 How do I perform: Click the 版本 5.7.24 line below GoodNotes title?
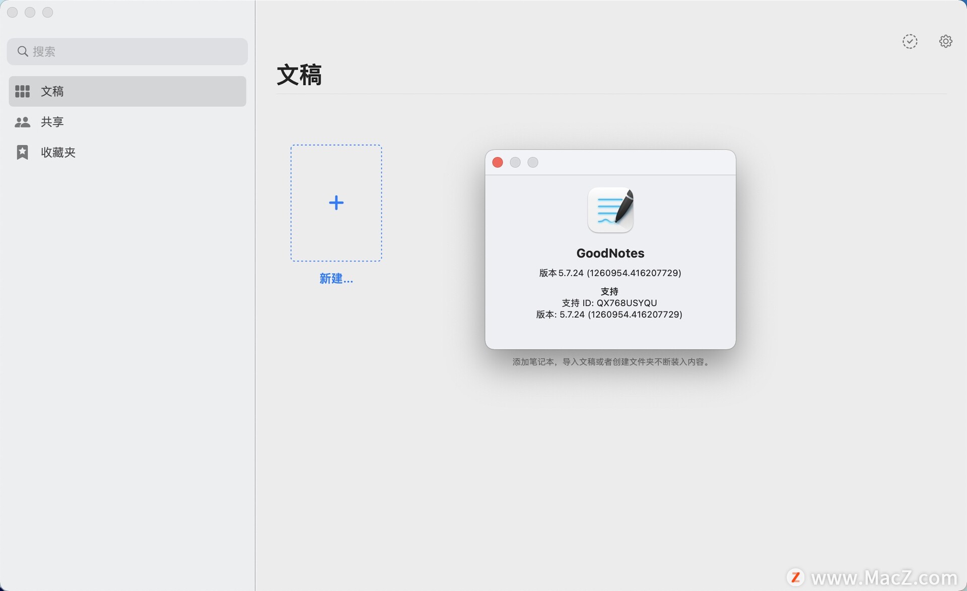610,273
